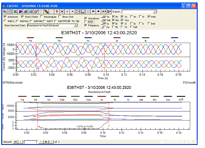The height and width of the screenshot is (148, 205).
Task: Click the printer icon
Action: click(26, 12)
